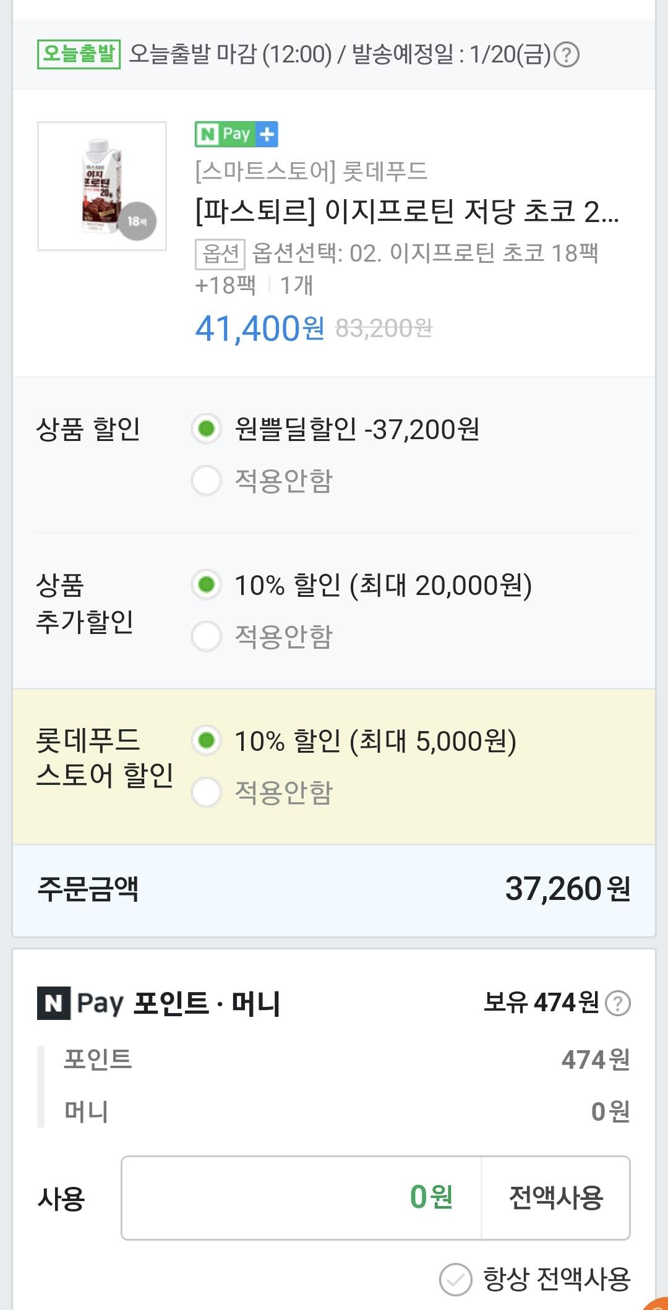
Task: Click the help icon beside 보유 474원
Action: tap(617, 1003)
